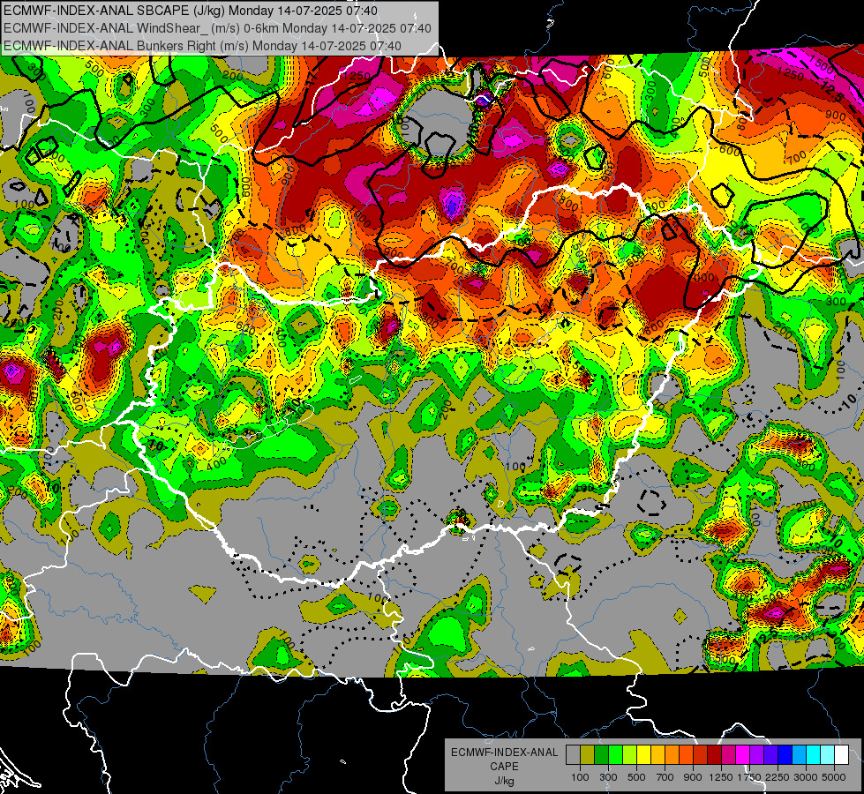Click the legend value 3000
Screen dimensions: 864x794
click(x=806, y=777)
